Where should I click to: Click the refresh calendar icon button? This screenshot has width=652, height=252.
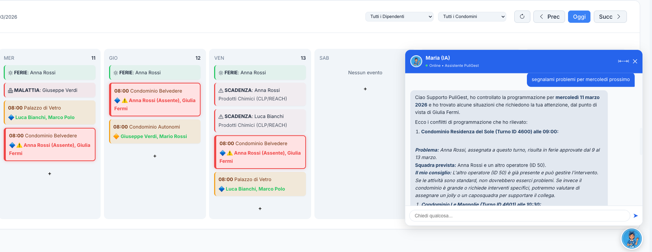[522, 17]
